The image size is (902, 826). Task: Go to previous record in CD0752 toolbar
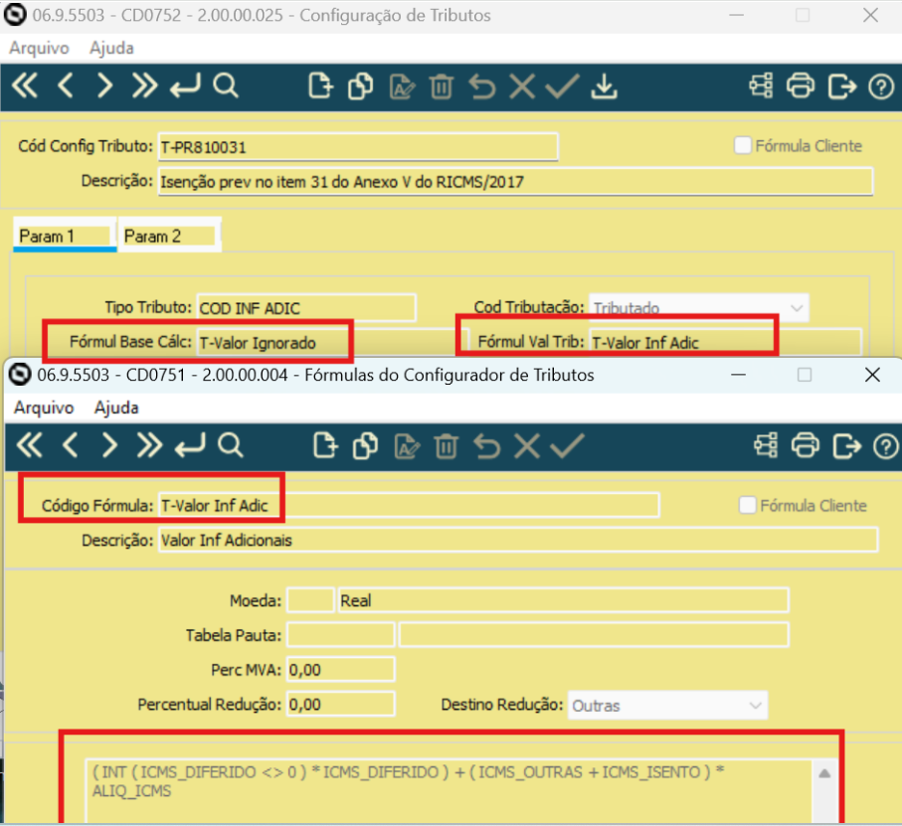pyautogui.click(x=66, y=86)
